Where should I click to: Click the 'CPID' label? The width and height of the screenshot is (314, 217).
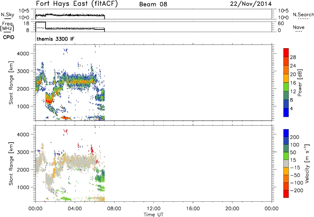[x=9, y=37]
